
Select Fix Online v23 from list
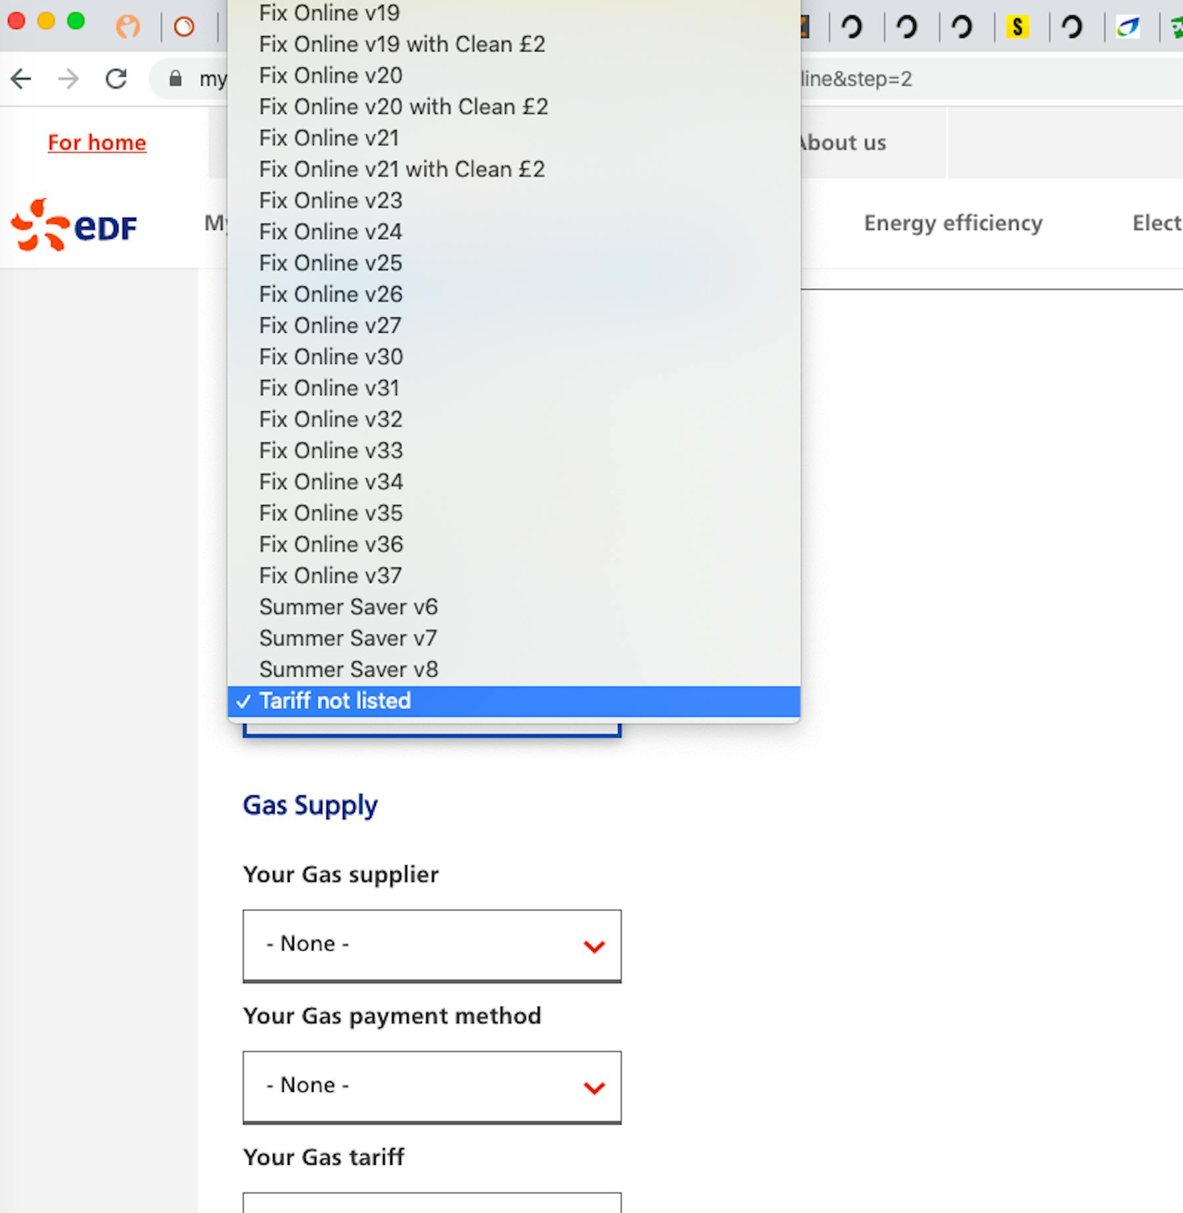[514, 201]
